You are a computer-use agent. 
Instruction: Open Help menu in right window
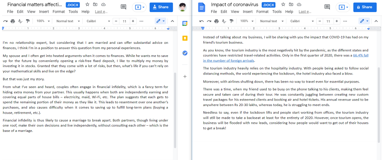[x=289, y=11]
